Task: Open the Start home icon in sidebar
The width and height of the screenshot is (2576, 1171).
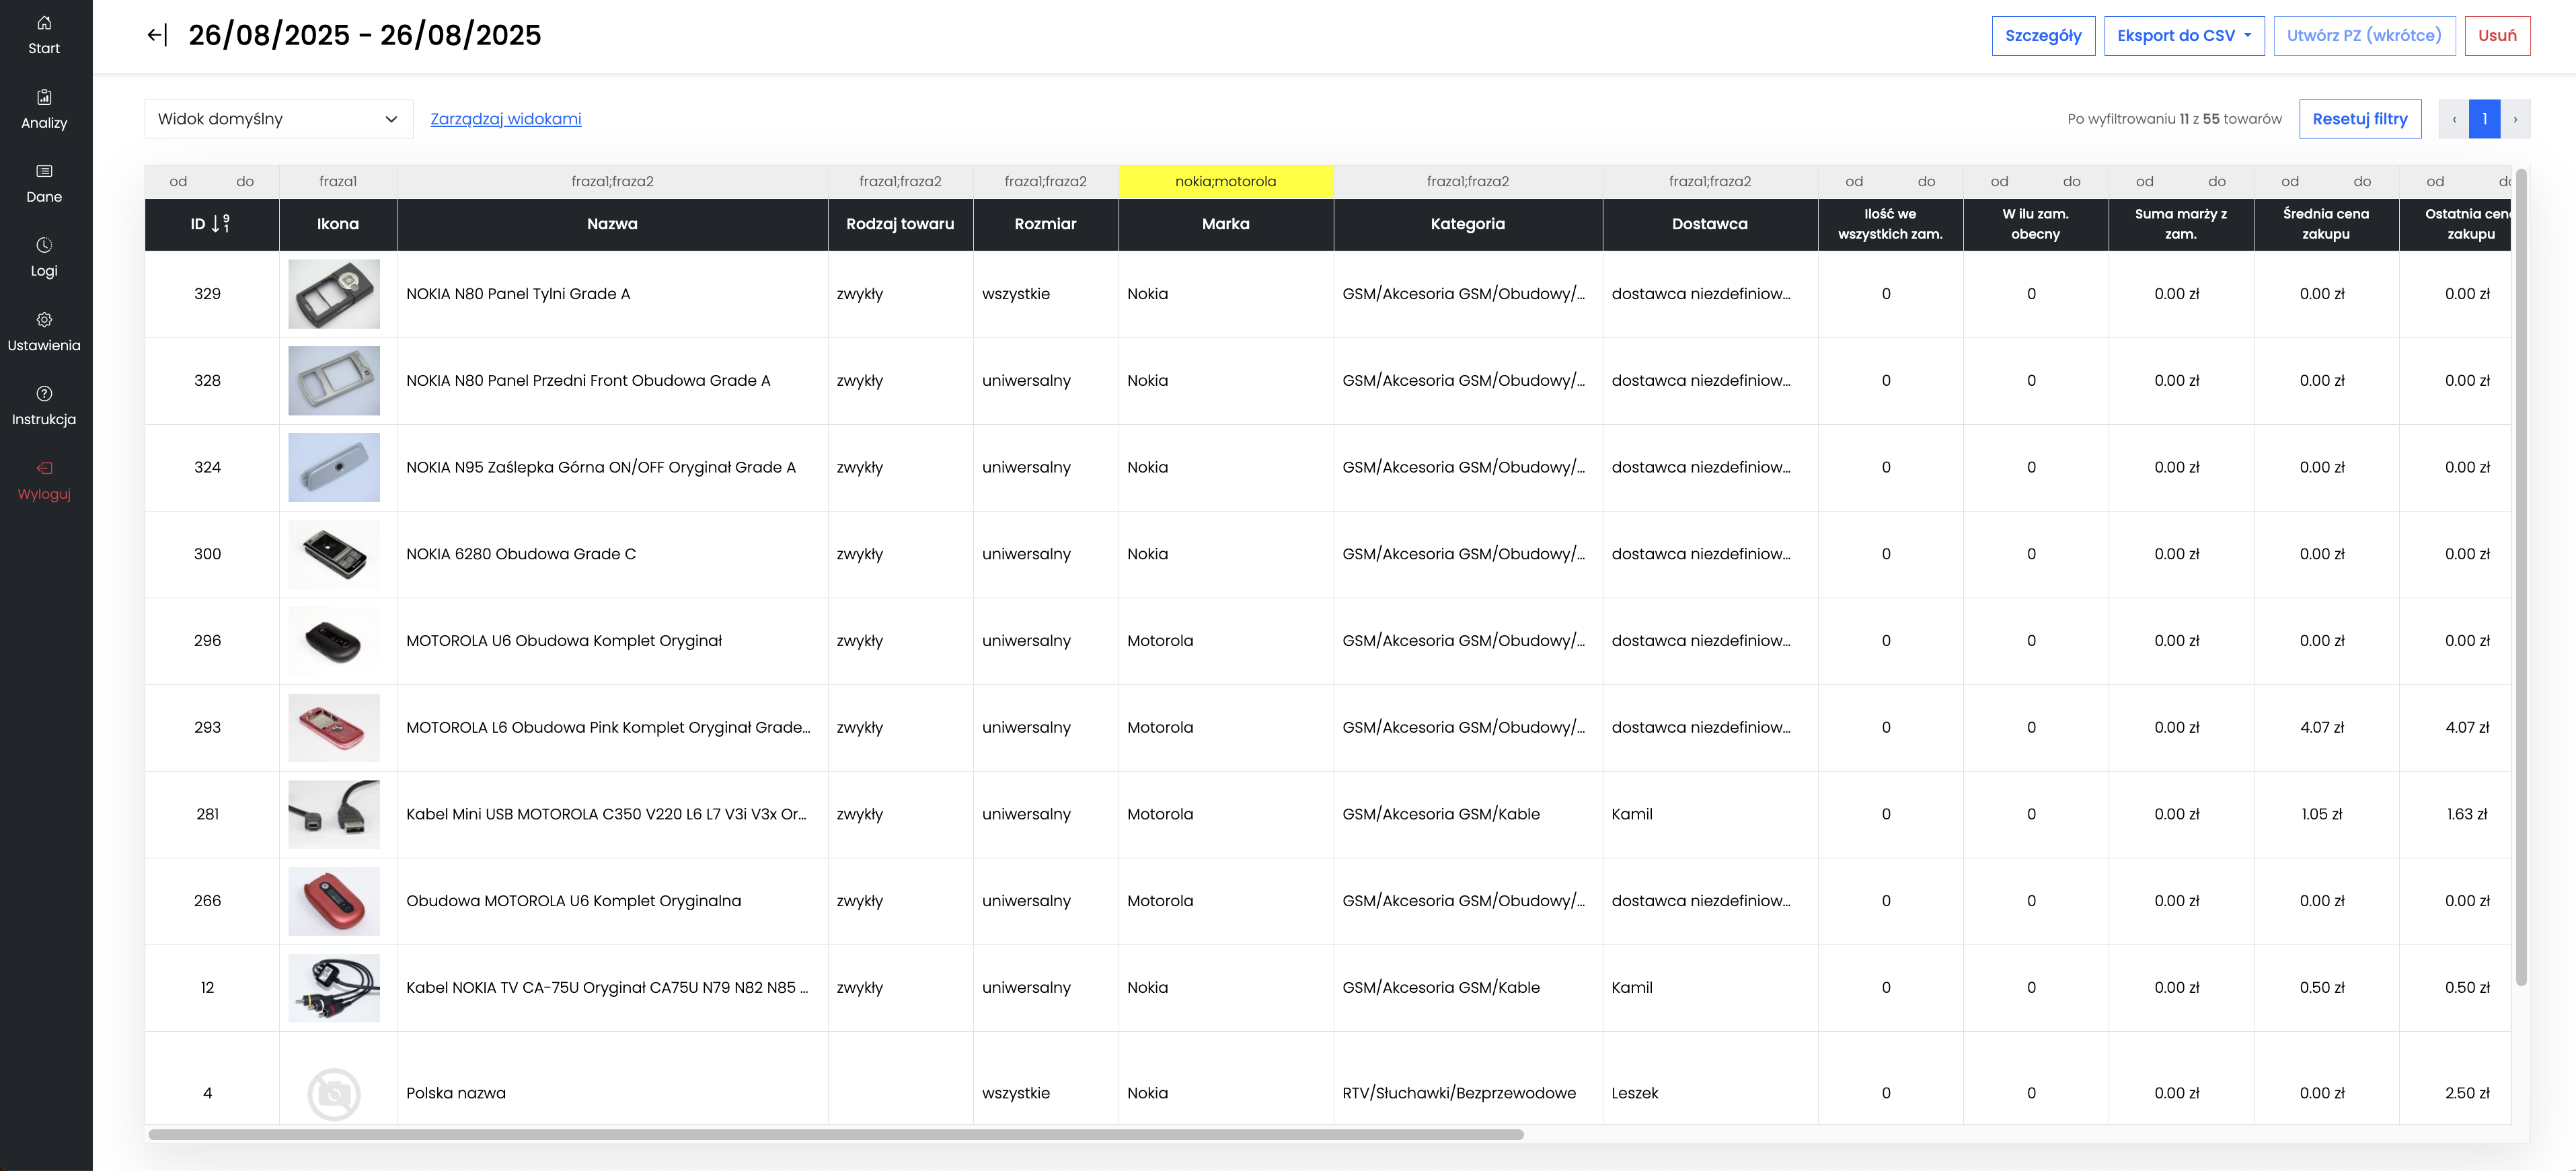Action: [44, 23]
